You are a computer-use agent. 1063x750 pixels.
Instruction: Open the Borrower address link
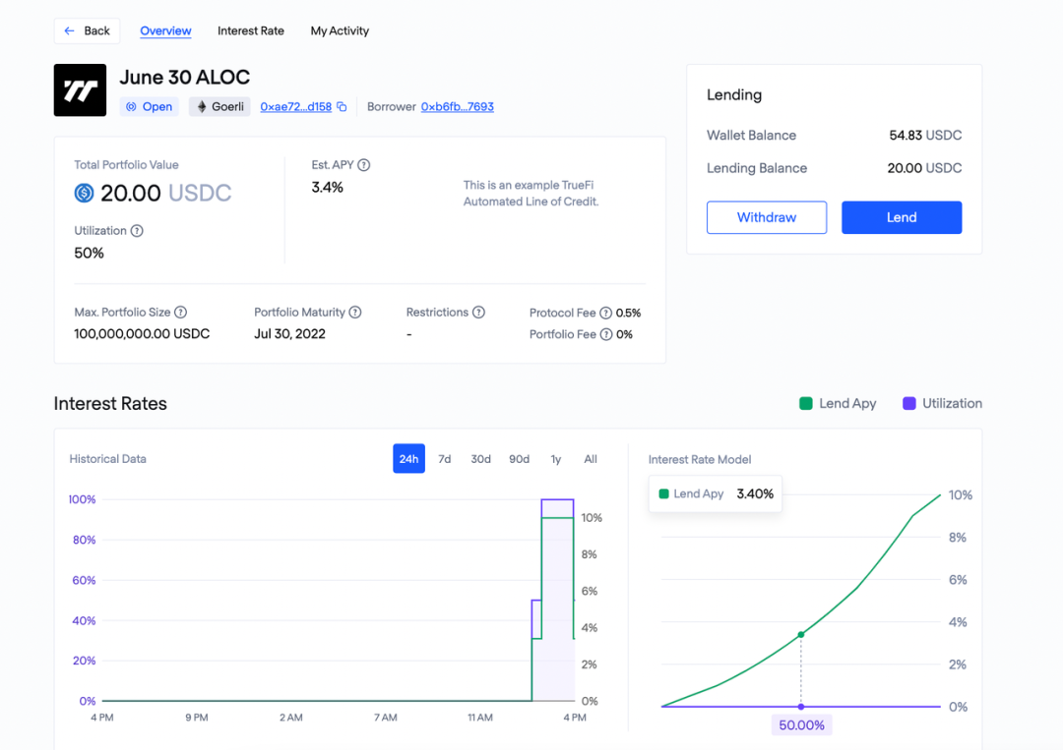tap(458, 107)
